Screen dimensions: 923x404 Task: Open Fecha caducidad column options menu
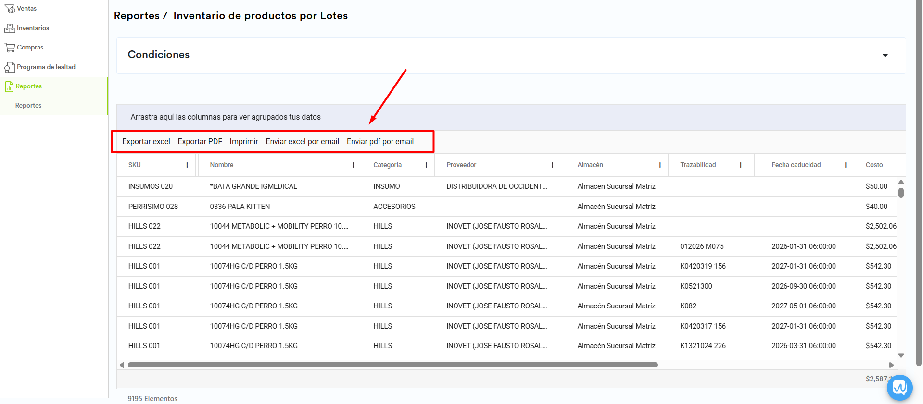pyautogui.click(x=846, y=165)
